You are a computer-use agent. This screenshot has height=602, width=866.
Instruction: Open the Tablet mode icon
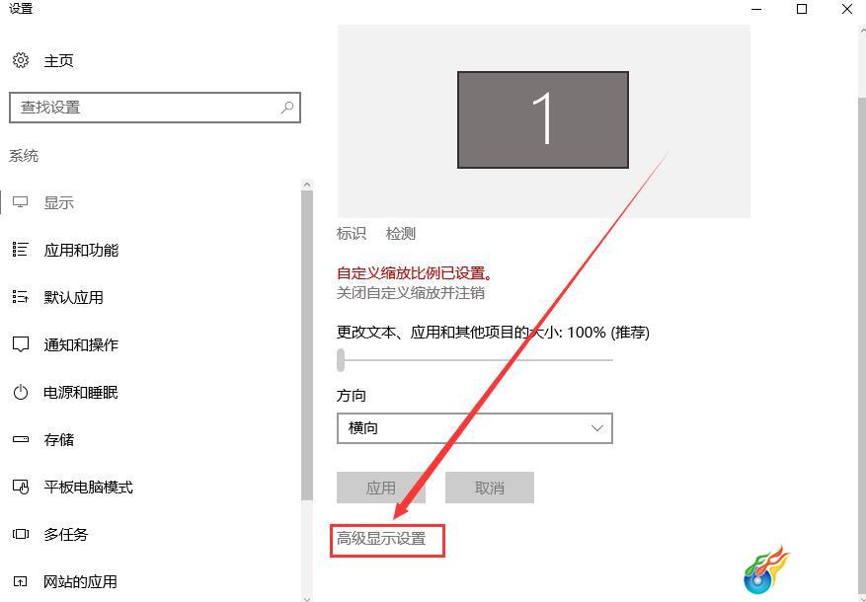[x=21, y=488]
